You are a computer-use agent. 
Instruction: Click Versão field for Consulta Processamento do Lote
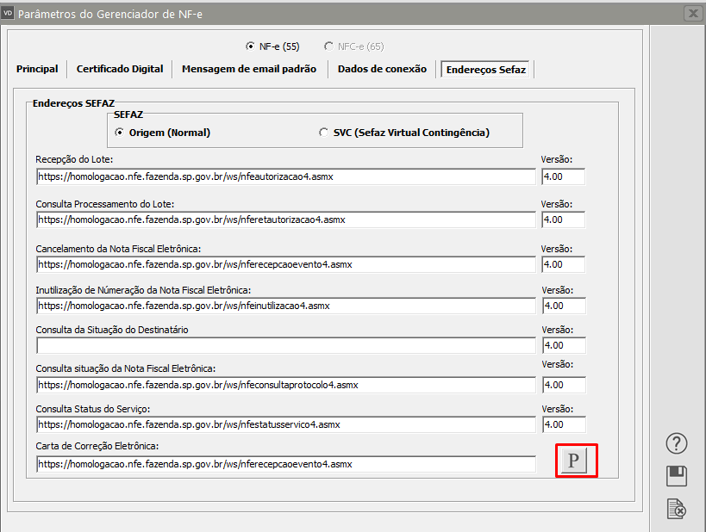pos(563,220)
